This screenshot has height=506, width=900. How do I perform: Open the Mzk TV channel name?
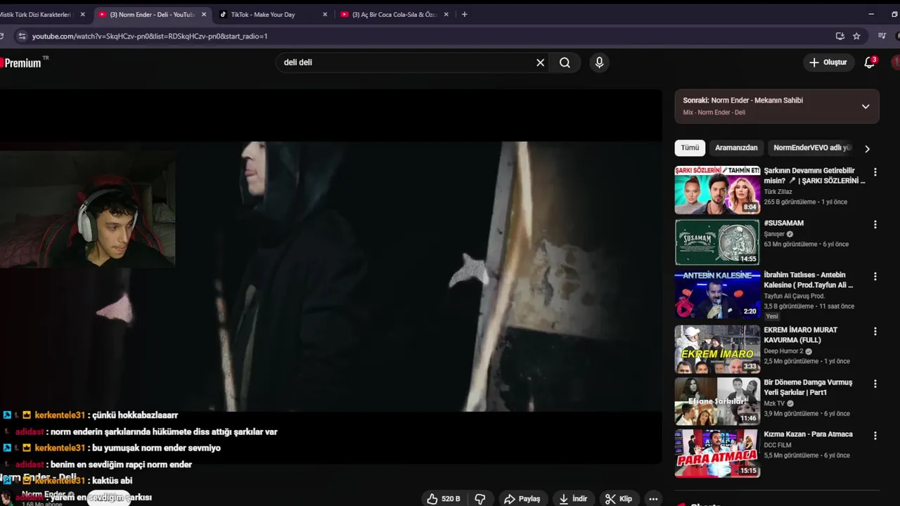coord(774,403)
